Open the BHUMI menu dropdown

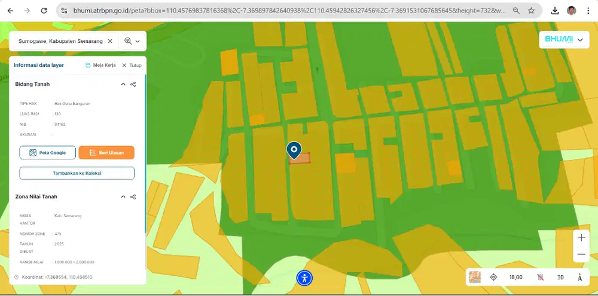pos(564,39)
